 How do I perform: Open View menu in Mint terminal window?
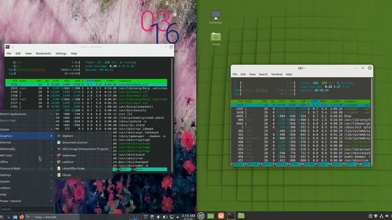(252, 75)
